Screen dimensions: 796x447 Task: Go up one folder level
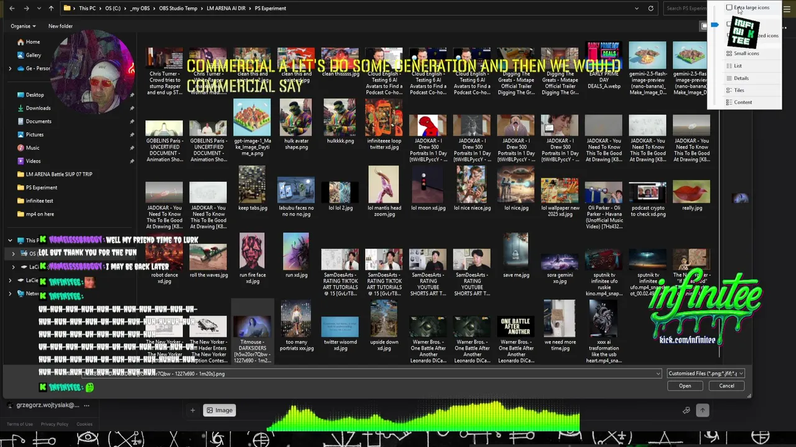coord(51,8)
